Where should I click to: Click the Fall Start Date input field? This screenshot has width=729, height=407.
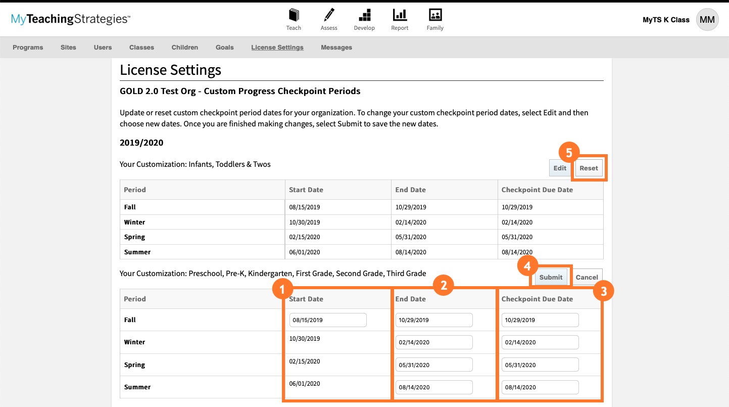point(327,320)
